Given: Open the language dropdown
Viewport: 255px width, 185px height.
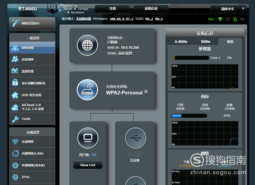Looking at the screenshot, I should [x=228, y=9].
